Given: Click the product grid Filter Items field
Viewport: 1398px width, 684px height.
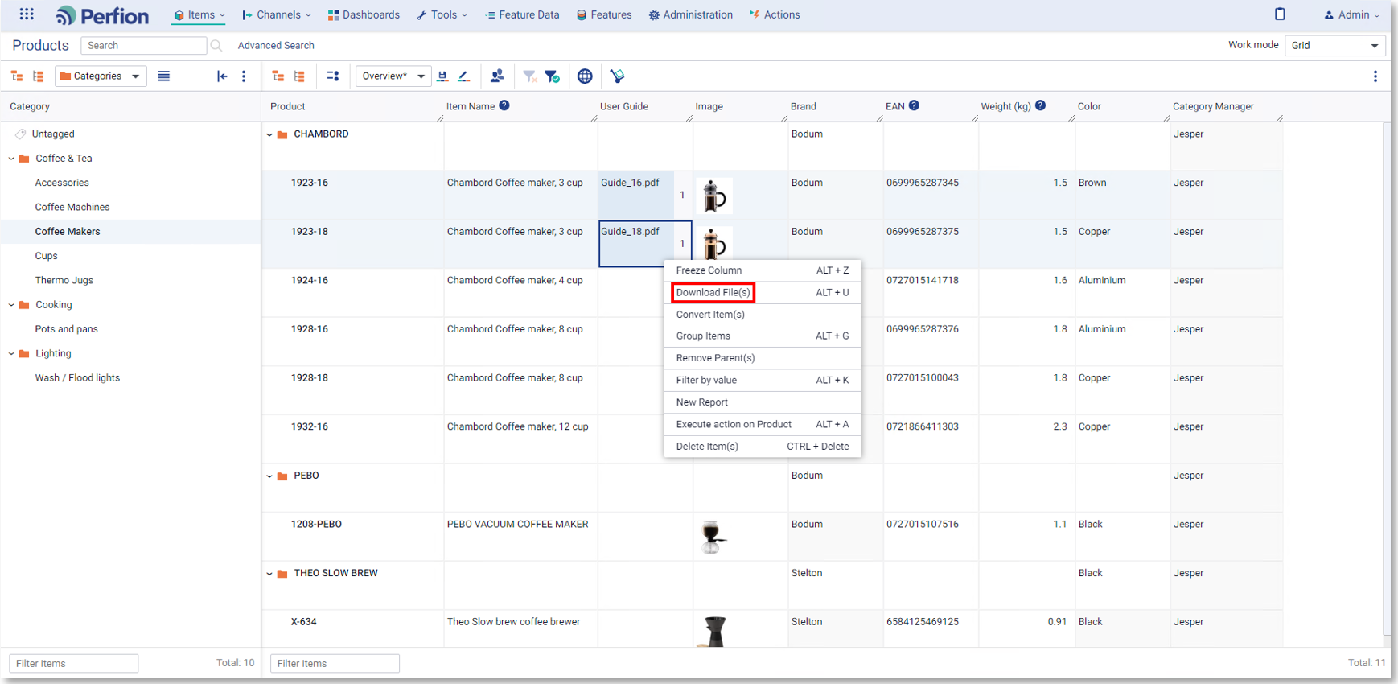Looking at the screenshot, I should pyautogui.click(x=335, y=664).
